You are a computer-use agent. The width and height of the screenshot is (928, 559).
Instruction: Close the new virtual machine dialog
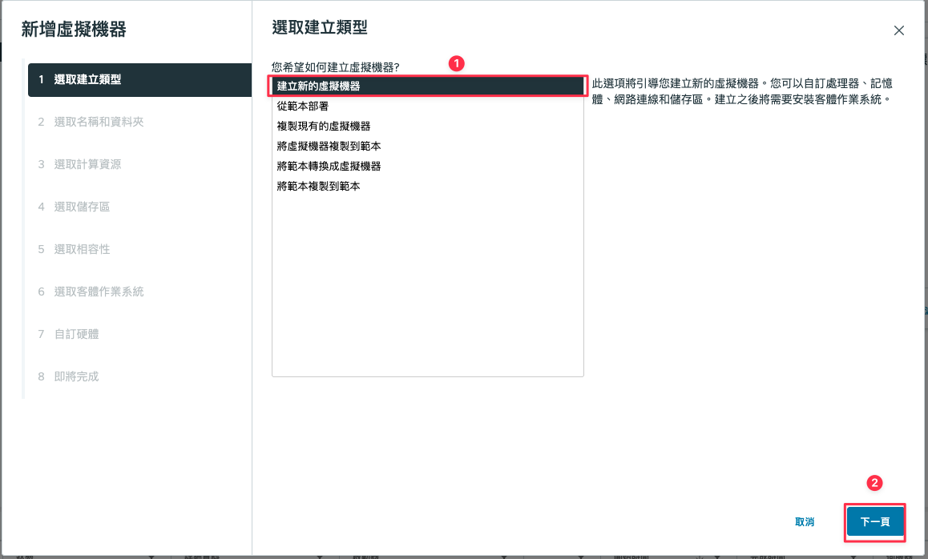[898, 30]
